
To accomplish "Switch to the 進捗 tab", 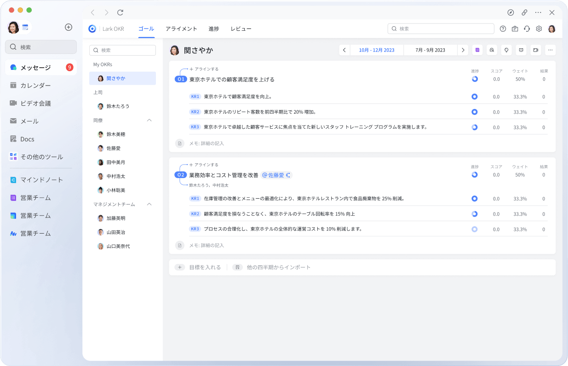I will pos(214,29).
